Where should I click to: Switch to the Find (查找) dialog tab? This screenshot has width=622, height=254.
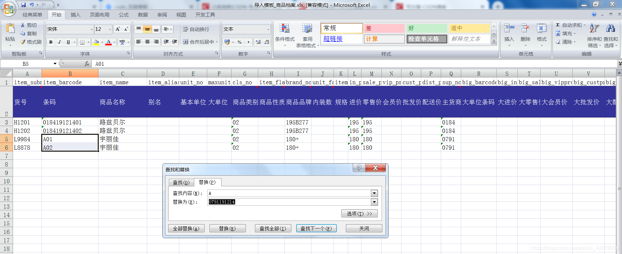tap(181, 182)
